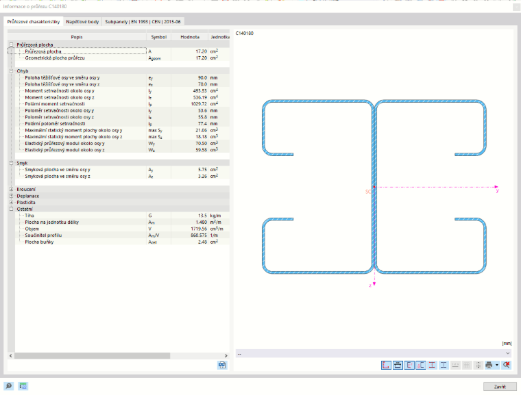Select Maximální statický moment plochy okolo osy y
Viewport: 521px width, 395px height.
pos(119,130)
